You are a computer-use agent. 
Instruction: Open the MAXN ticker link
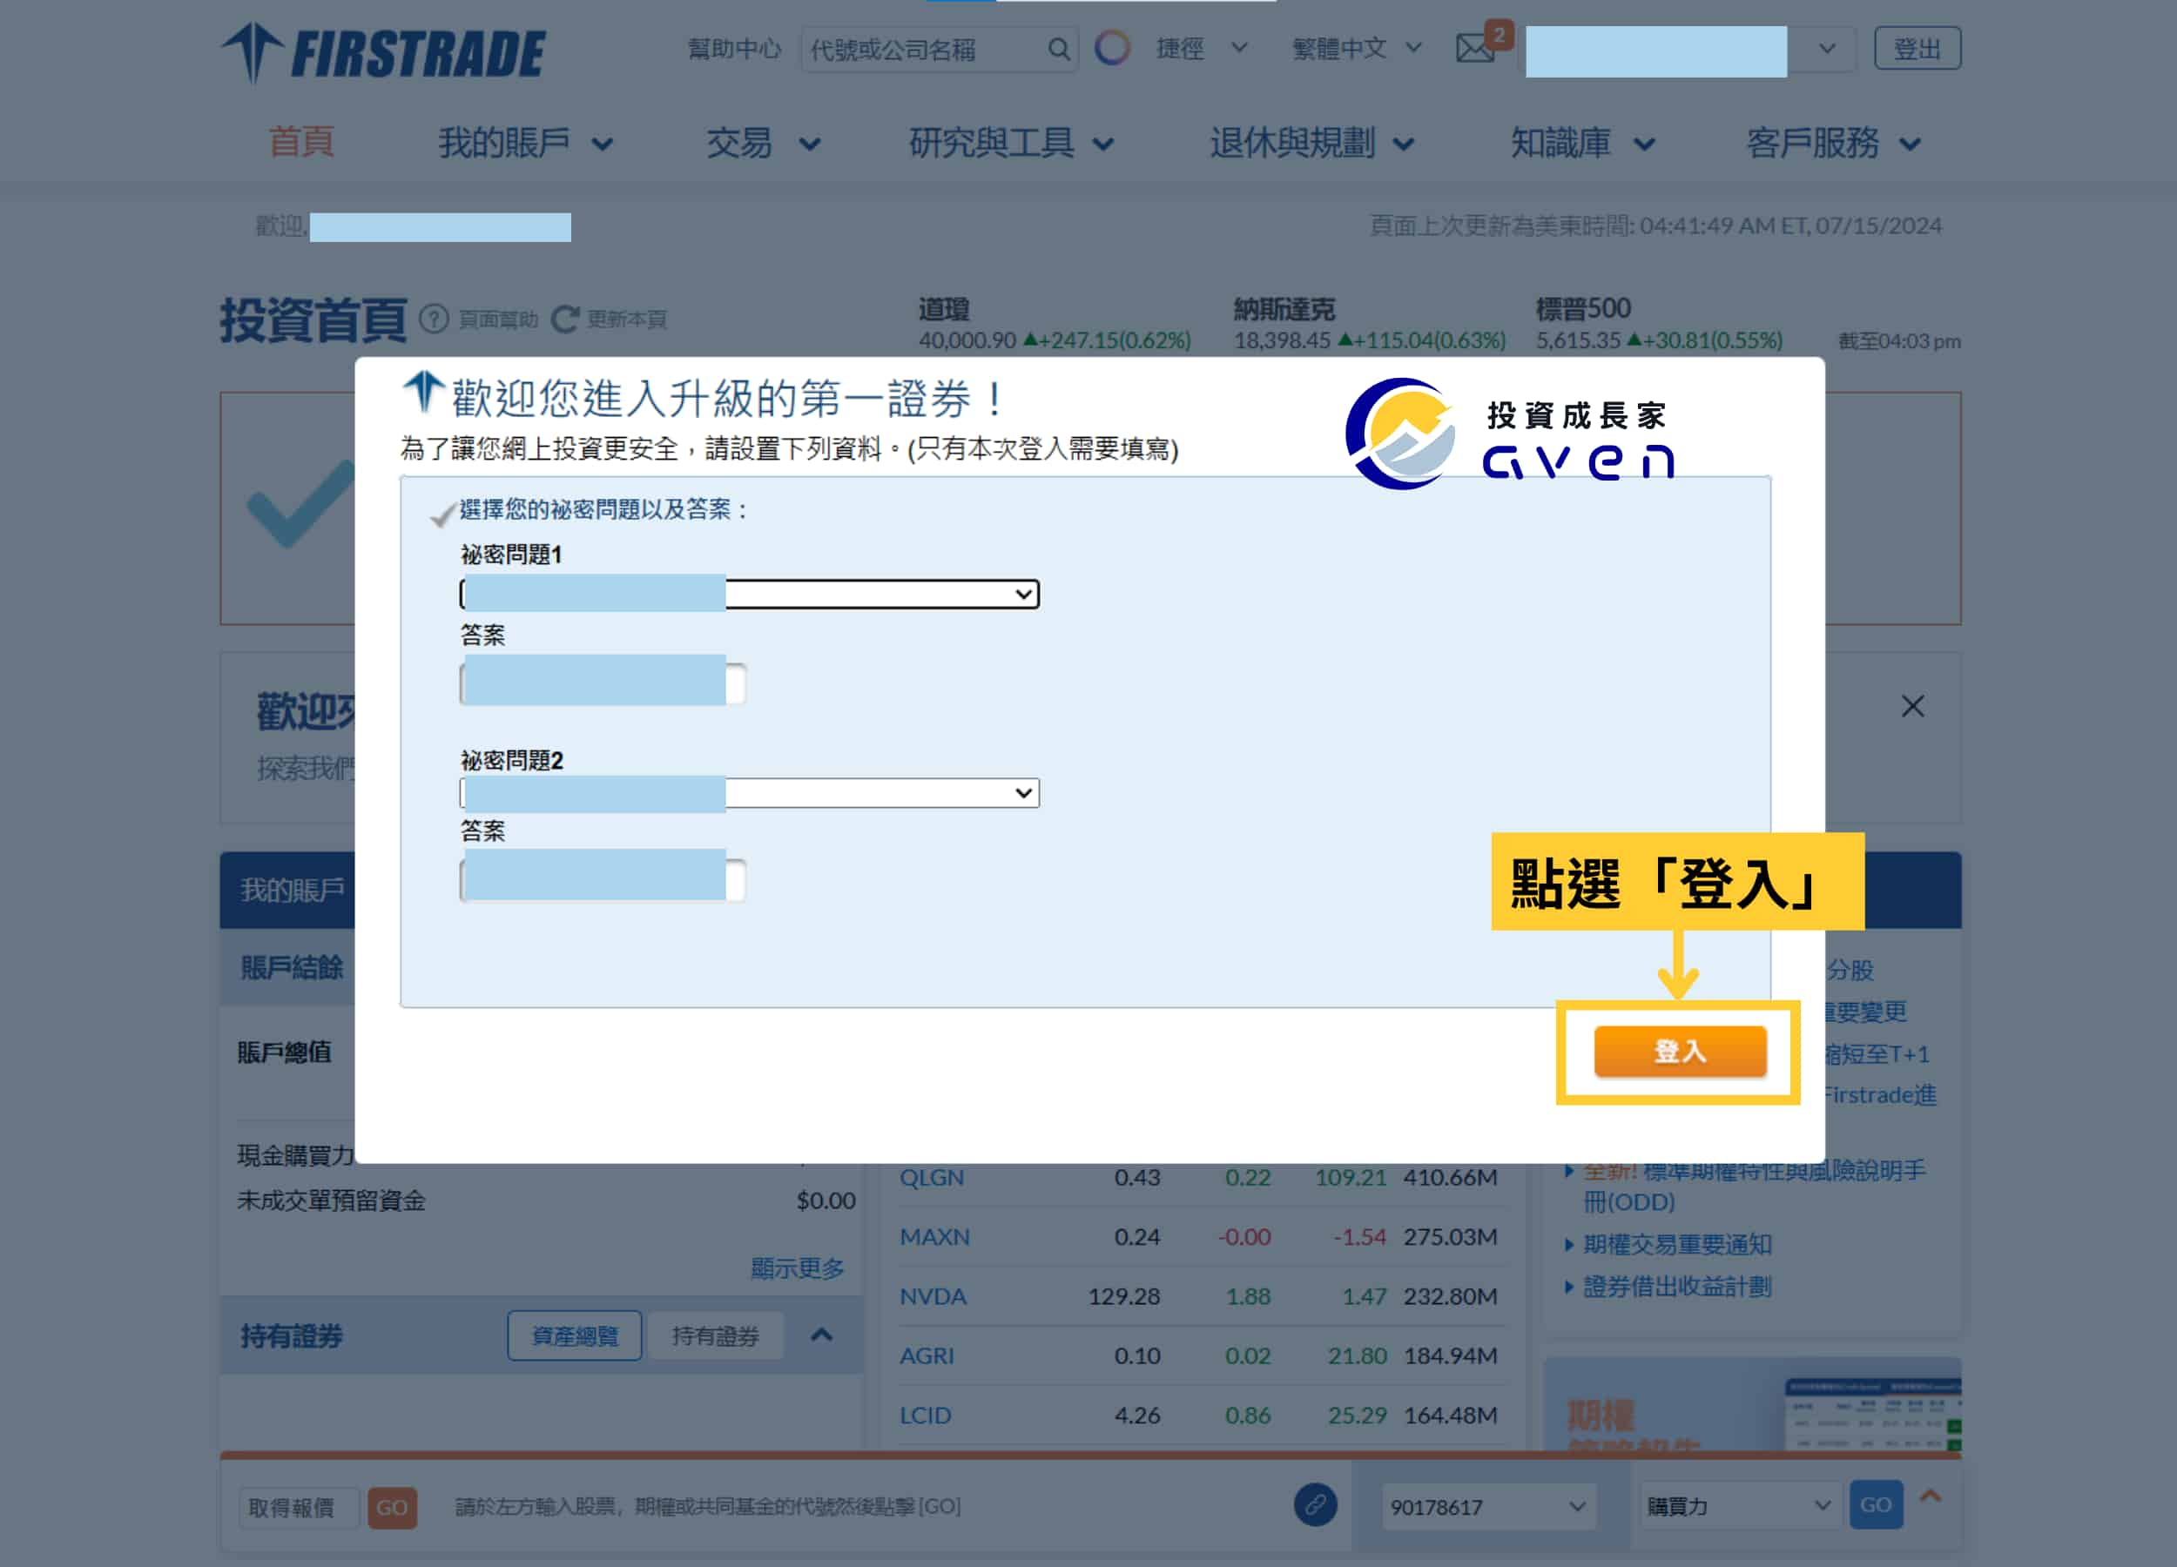tap(934, 1237)
